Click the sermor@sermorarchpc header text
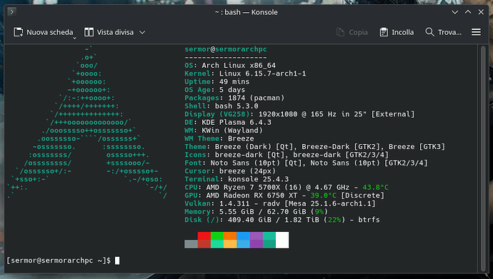 226,49
